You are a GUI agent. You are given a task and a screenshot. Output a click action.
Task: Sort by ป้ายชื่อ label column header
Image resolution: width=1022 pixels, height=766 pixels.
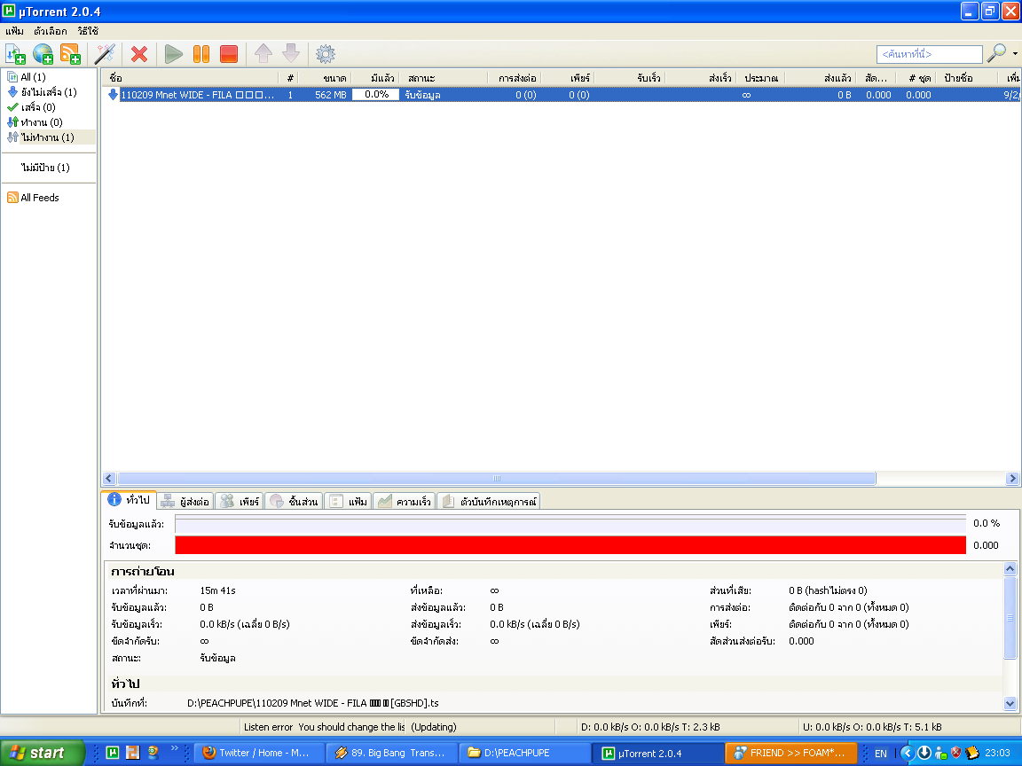(x=967, y=77)
